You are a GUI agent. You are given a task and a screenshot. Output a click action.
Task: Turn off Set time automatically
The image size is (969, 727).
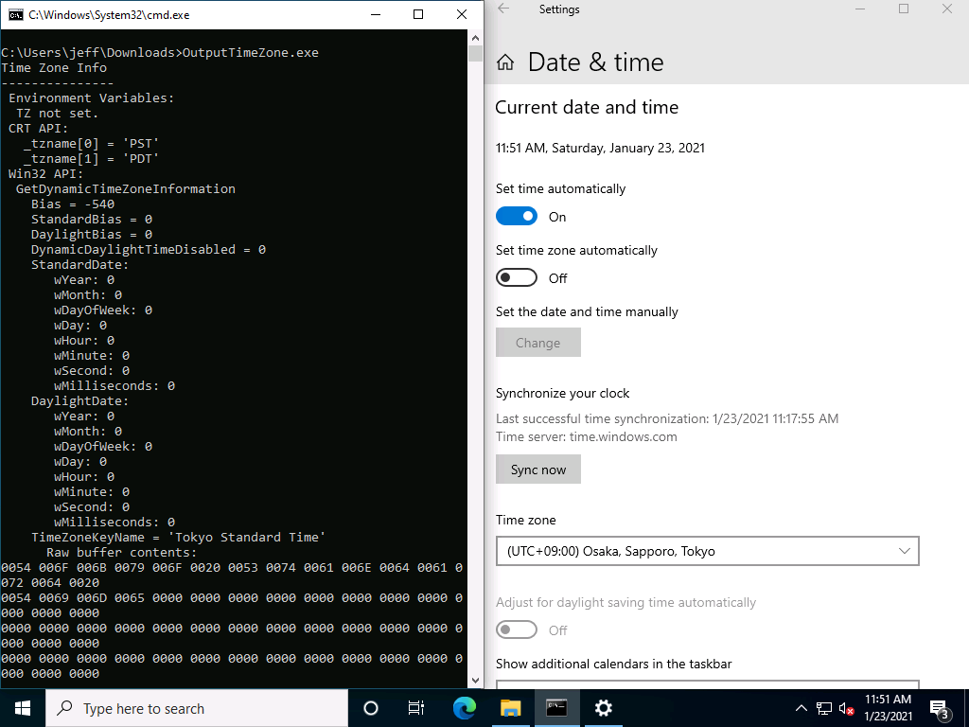point(517,217)
